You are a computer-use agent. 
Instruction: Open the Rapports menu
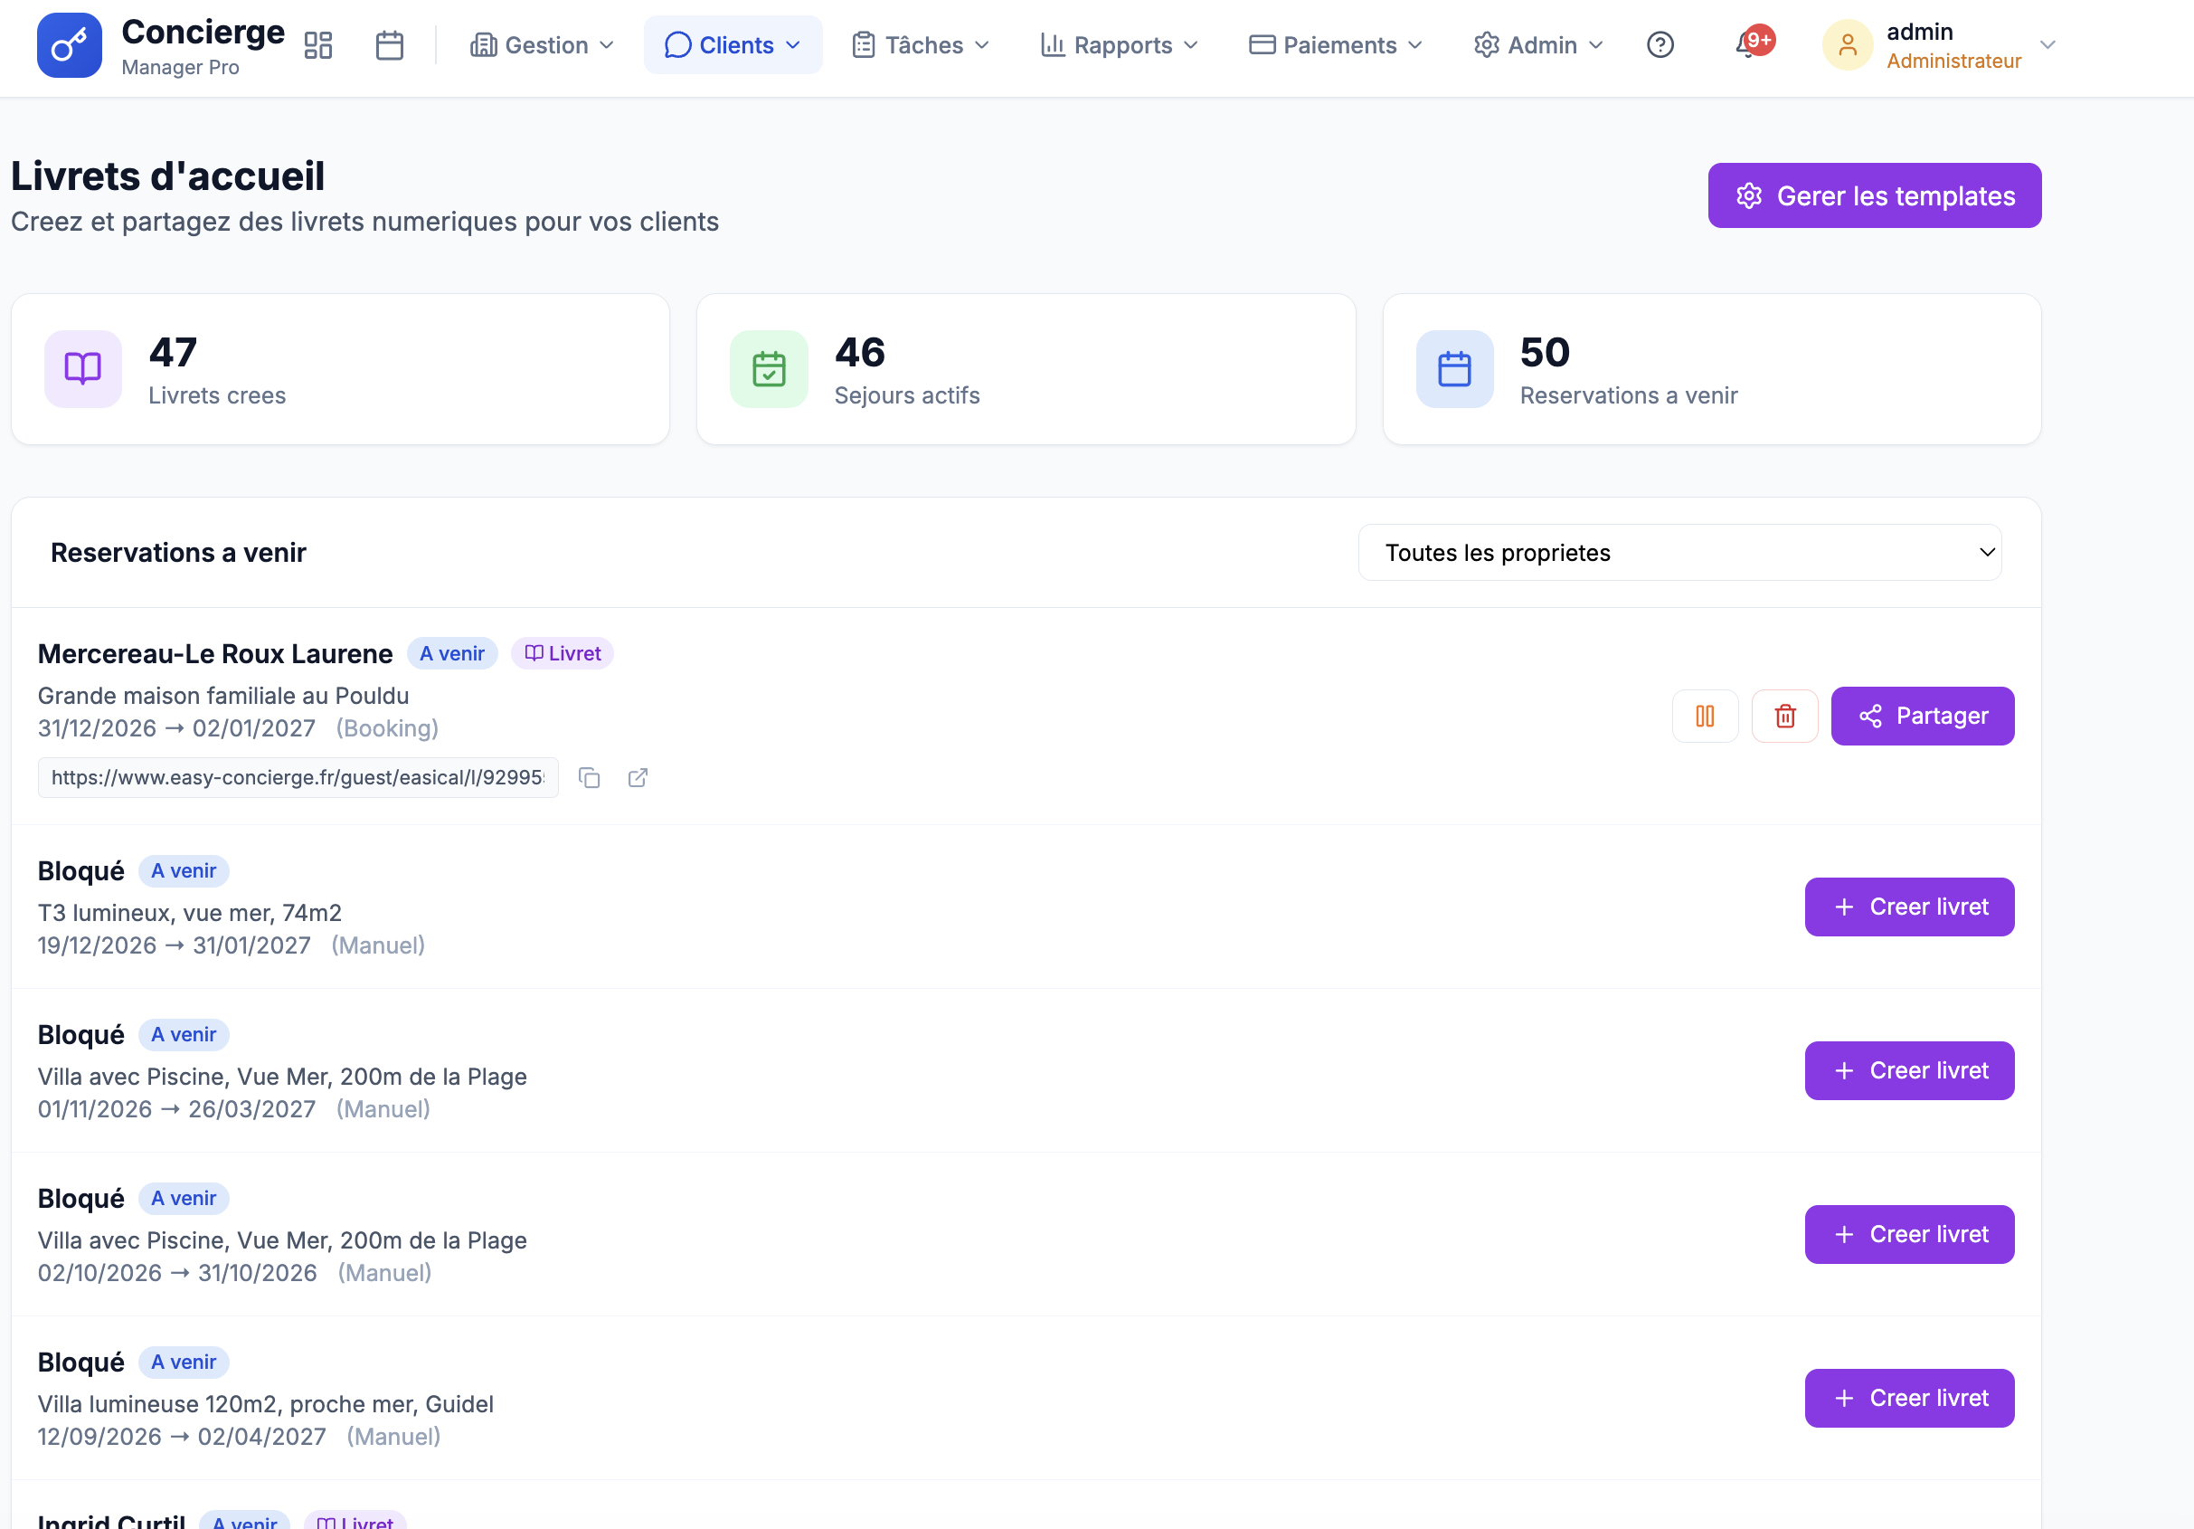1118,44
